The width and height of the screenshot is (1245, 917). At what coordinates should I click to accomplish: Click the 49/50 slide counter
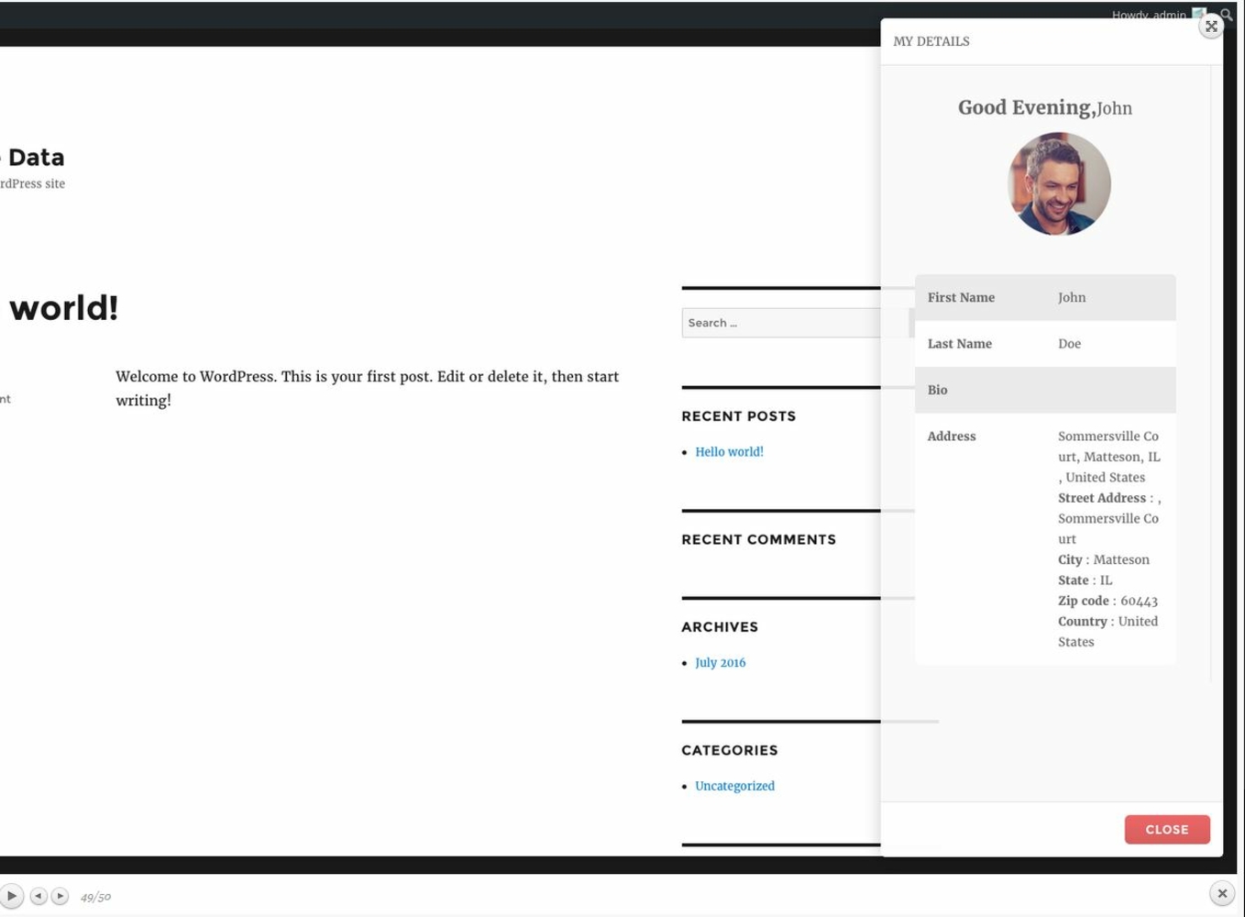pos(95,897)
